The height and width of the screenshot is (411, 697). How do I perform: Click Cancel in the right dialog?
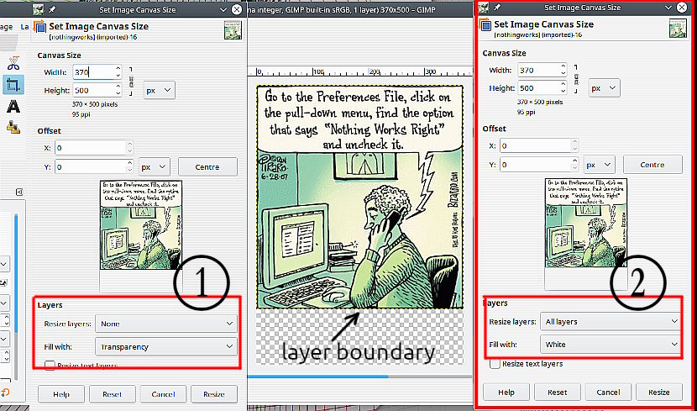608,393
